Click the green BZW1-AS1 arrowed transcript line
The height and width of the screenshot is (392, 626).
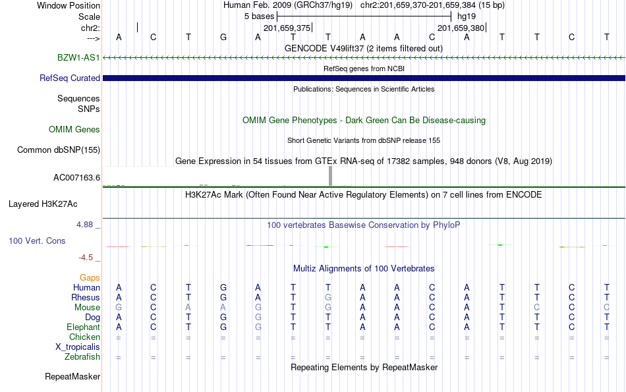pos(364,58)
